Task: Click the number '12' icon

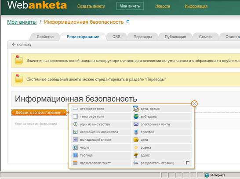Action: coord(75,147)
